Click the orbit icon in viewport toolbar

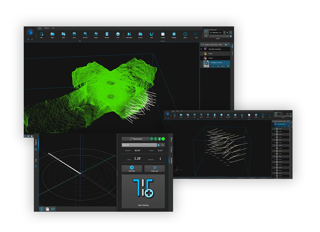53,209
